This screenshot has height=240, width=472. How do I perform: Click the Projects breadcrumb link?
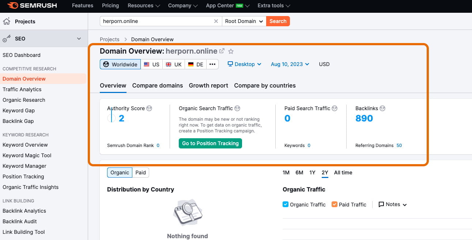110,39
